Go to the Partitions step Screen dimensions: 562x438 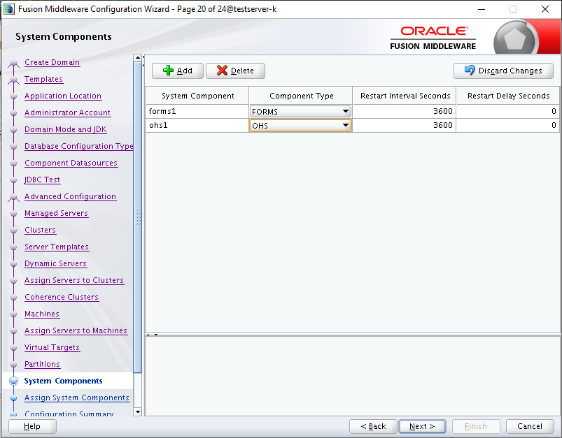pyautogui.click(x=42, y=364)
